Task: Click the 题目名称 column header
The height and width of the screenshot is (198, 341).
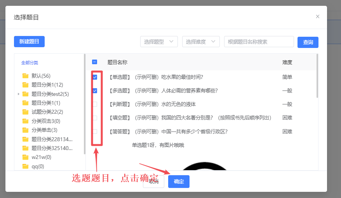Action: 117,62
